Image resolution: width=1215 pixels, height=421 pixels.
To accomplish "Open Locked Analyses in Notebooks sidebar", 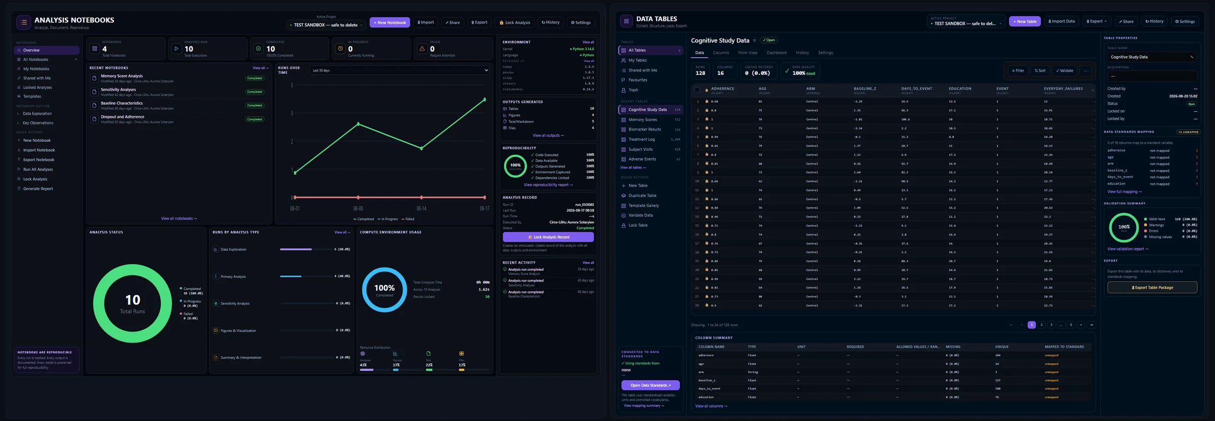I will coord(47,88).
